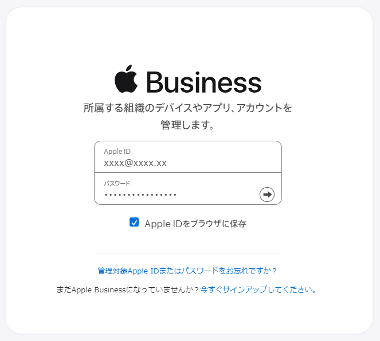Click the Business heading text
Viewport: 380px width, 341px height.
(204, 82)
